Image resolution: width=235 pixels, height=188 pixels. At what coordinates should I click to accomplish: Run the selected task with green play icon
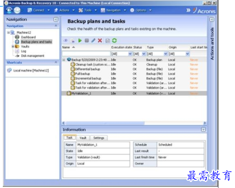pyautogui.click(x=80, y=40)
